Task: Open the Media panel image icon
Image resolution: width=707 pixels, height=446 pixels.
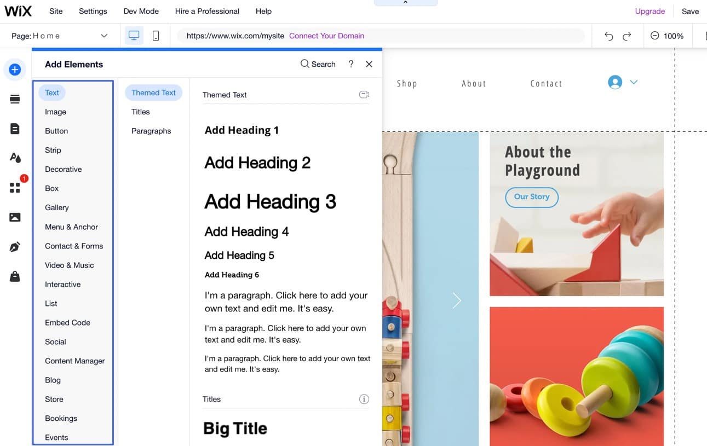Action: coord(15,217)
